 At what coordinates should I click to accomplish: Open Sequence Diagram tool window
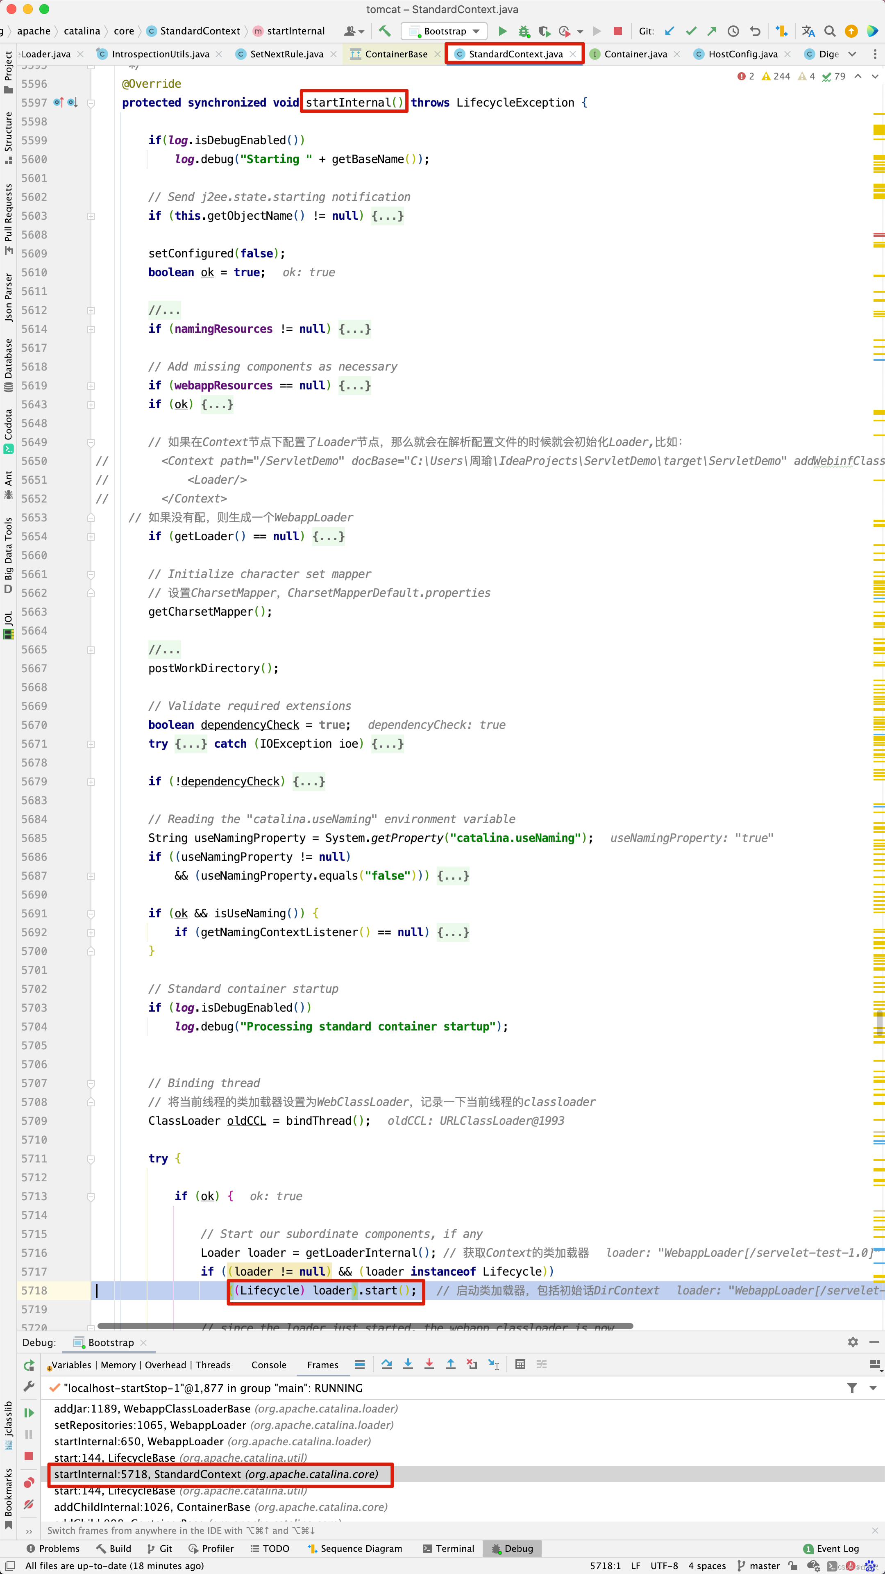click(354, 1548)
